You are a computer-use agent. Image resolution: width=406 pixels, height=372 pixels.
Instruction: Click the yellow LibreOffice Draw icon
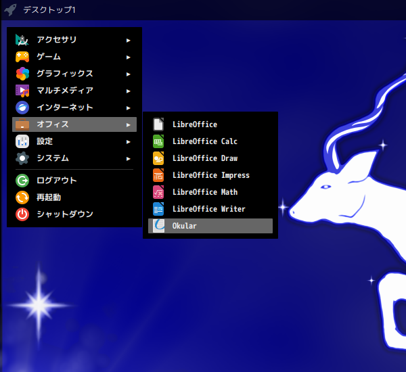[x=158, y=158]
